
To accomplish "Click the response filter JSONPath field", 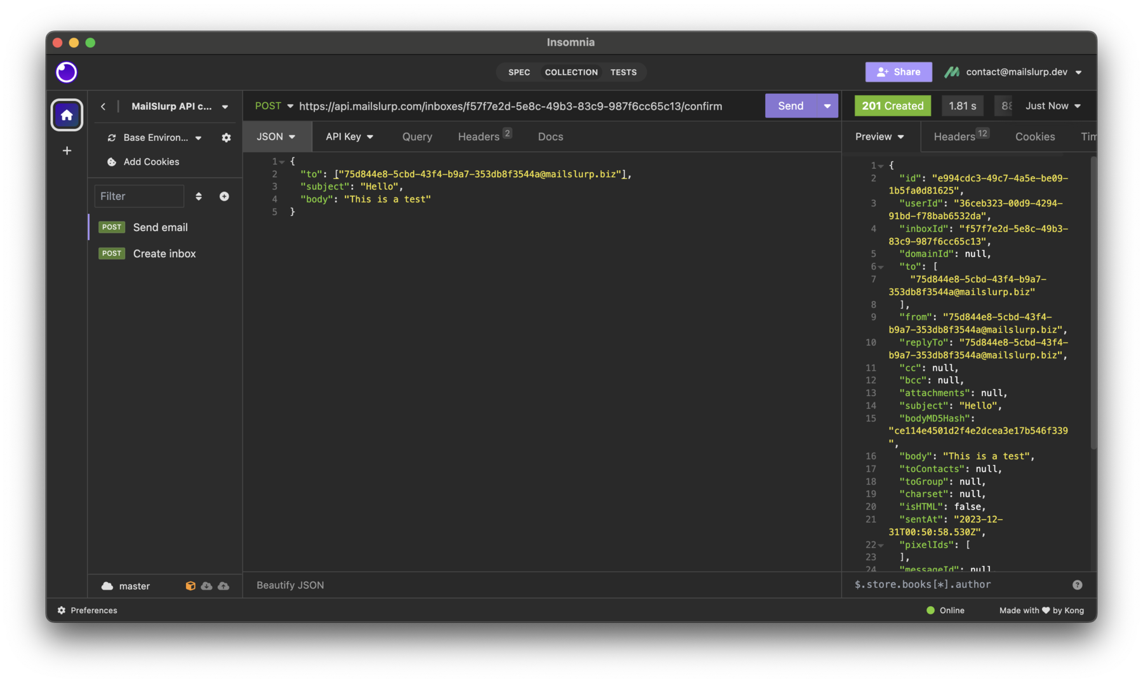I will click(959, 585).
